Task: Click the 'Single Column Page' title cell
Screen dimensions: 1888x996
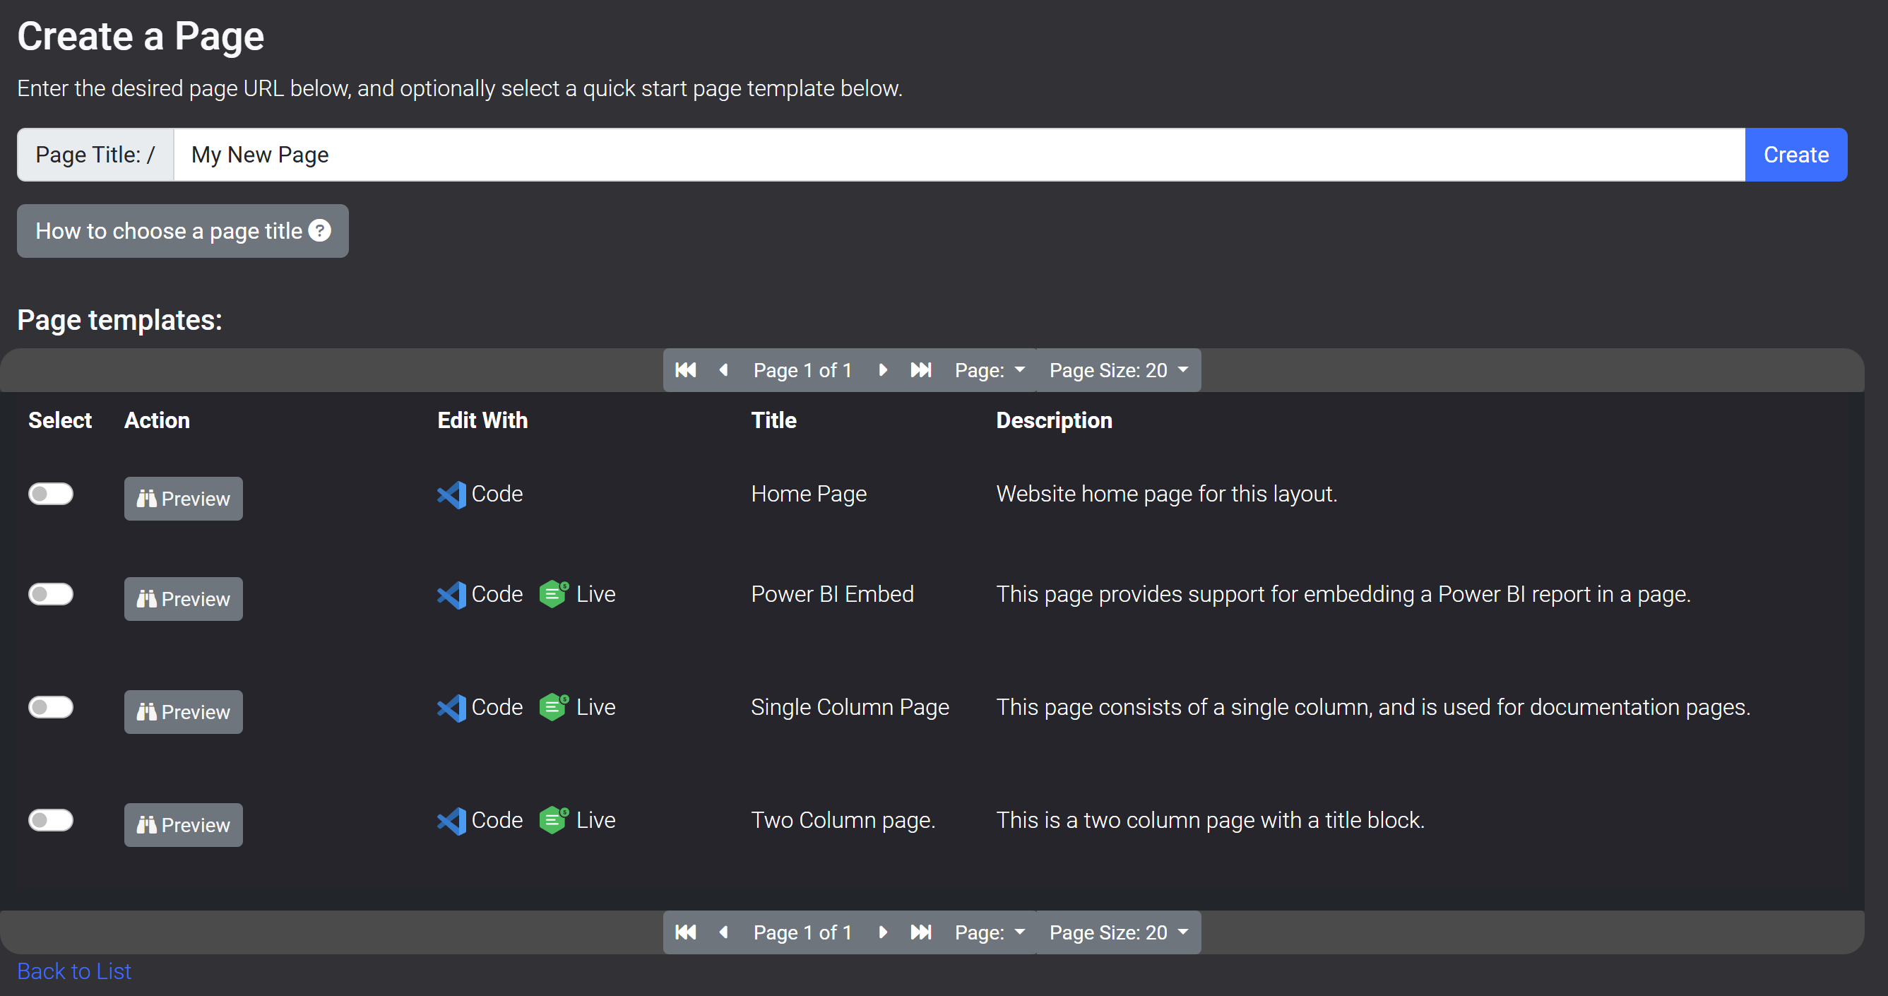Action: 850,707
